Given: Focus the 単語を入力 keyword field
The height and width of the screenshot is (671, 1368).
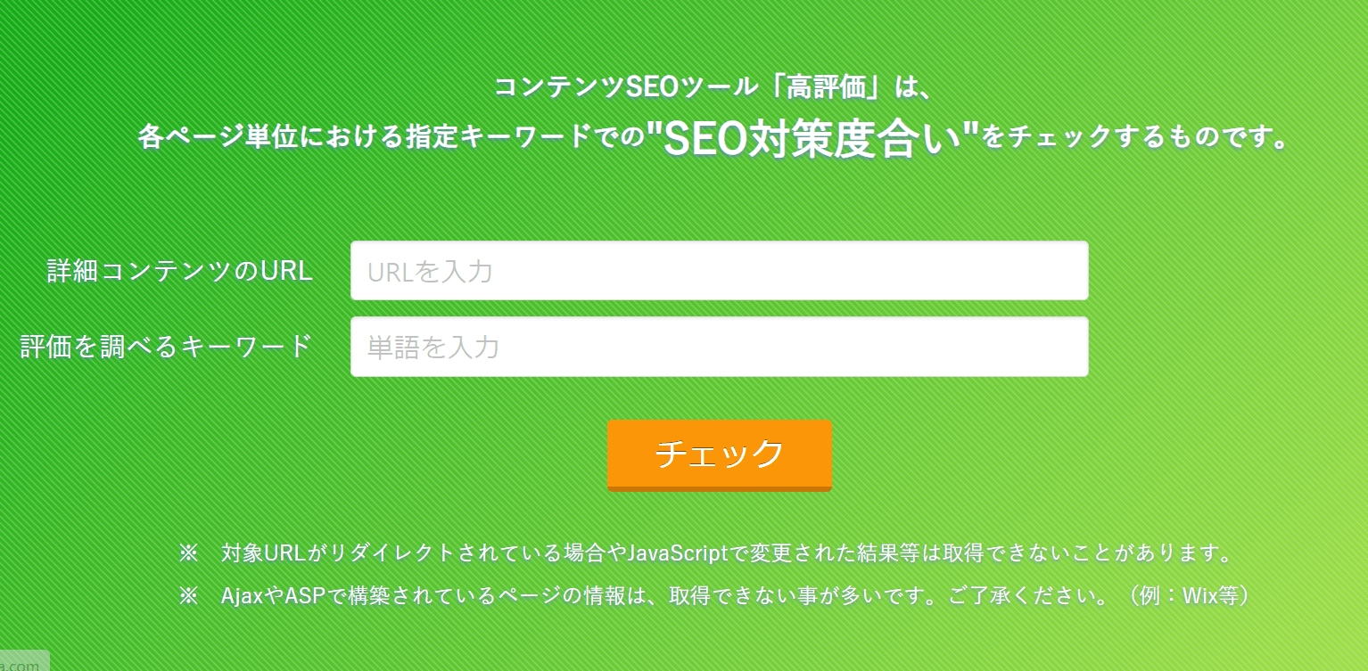Looking at the screenshot, I should (719, 347).
